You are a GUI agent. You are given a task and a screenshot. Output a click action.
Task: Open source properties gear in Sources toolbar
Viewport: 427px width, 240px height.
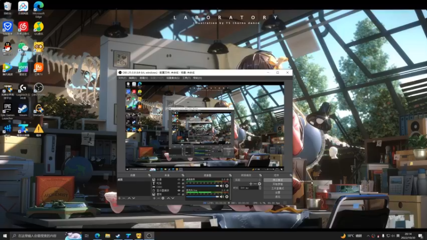pos(163,198)
